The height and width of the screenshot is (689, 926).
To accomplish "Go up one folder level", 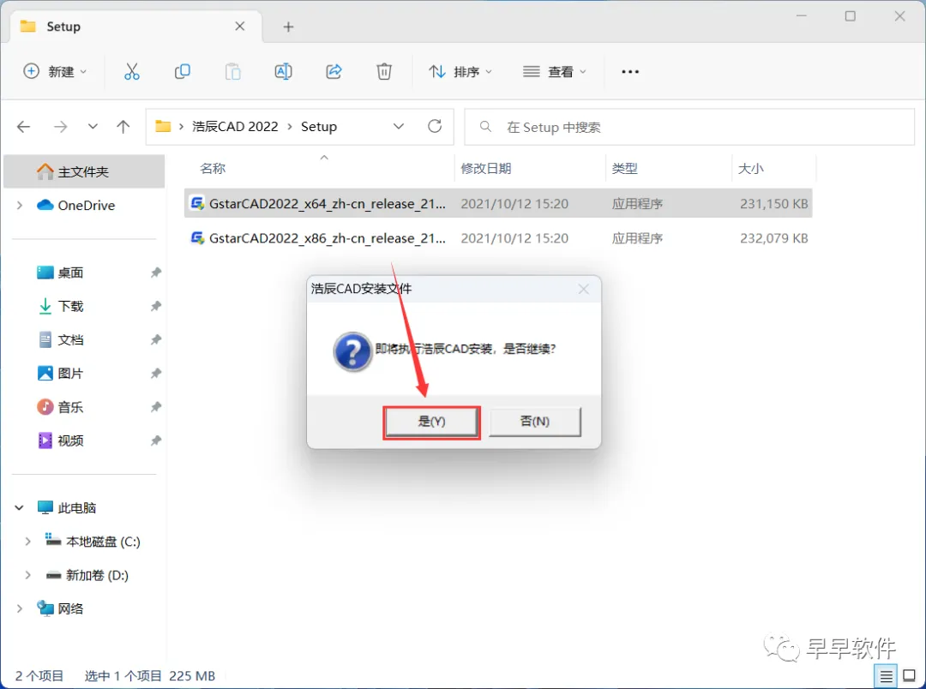I will 123,126.
